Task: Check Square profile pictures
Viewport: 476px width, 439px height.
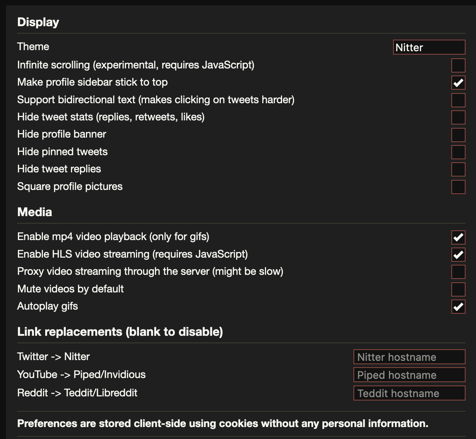Action: [x=458, y=187]
